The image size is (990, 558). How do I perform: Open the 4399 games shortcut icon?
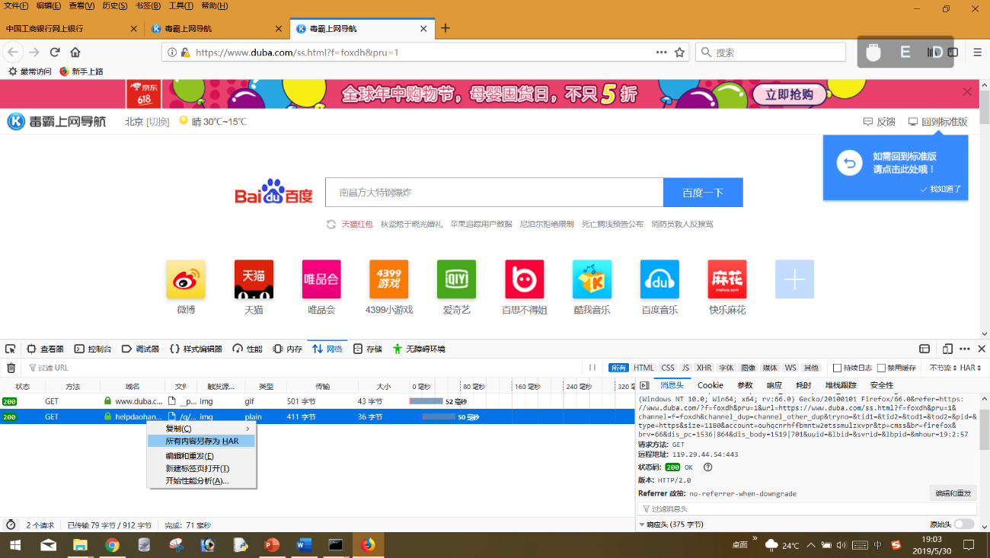point(389,279)
